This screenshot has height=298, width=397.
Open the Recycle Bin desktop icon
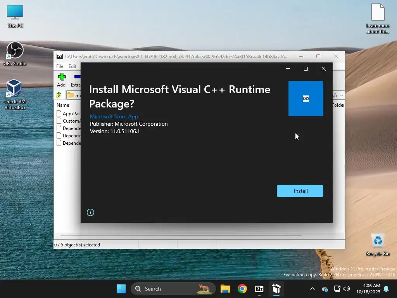[x=378, y=245]
